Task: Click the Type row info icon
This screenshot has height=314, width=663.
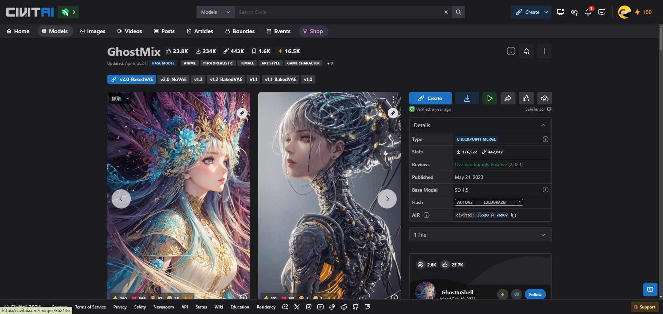Action: (x=546, y=139)
